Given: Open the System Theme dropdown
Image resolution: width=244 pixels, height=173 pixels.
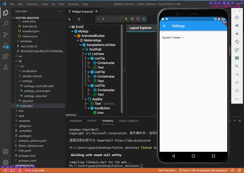Looking at the screenshot, I should coord(173,38).
